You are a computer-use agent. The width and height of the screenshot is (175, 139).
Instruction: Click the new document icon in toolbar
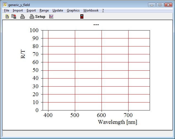pyautogui.click(x=7, y=16)
